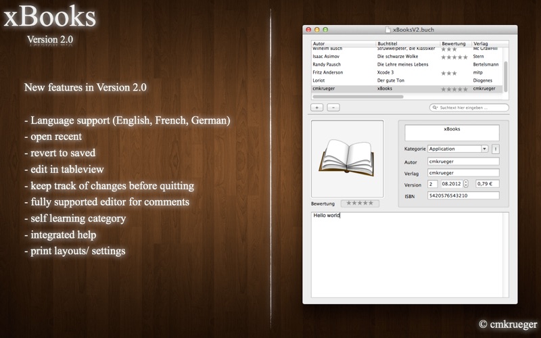Set rating in the Bewertung star control below cover
Screen dimensions: 541x338
coord(360,203)
